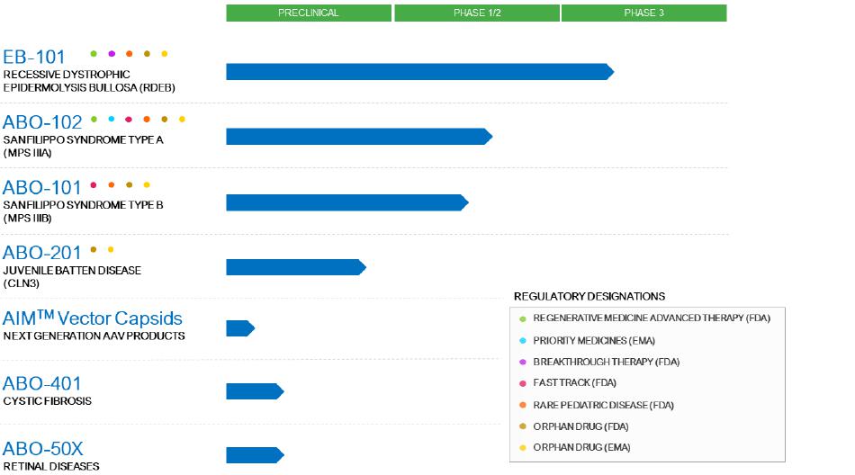Image resolution: width=855 pixels, height=475 pixels.
Task: Click the Orphan Drug (FDA) legend dot
Action: coord(523,426)
